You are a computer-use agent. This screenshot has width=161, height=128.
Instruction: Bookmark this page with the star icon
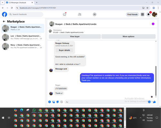147,8
